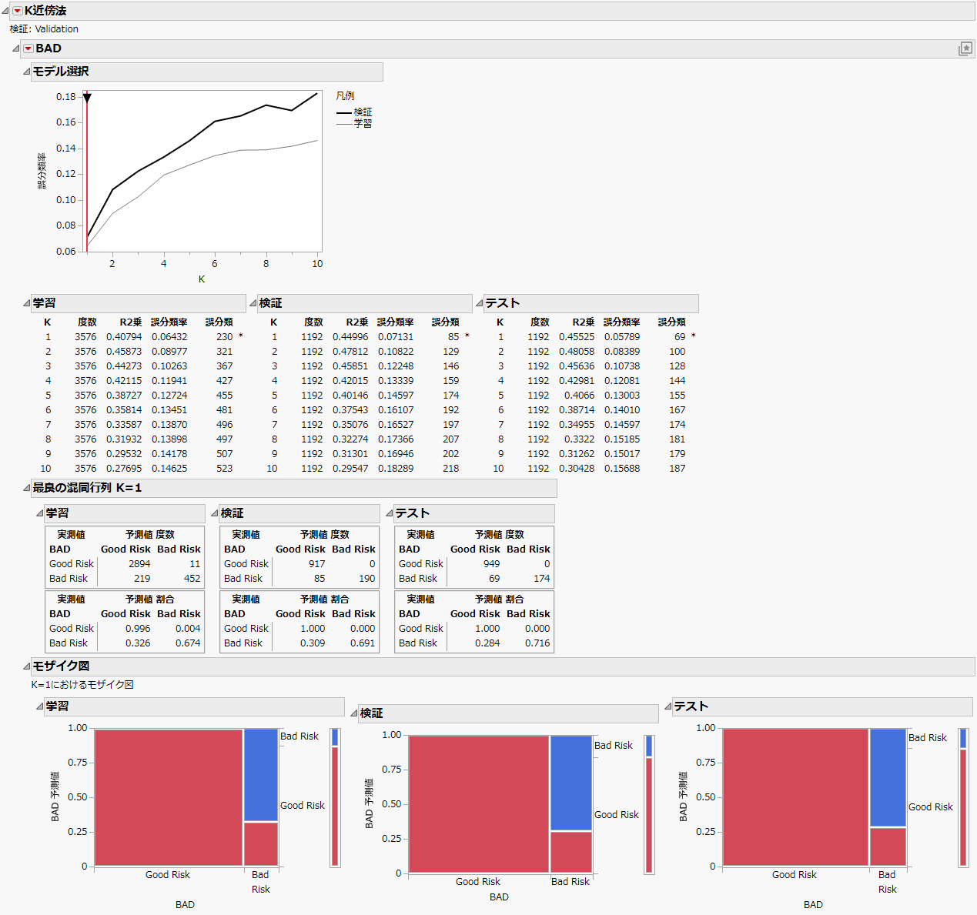Select value 0.06432 in 学習 table
The image size is (977, 915).
(x=169, y=337)
